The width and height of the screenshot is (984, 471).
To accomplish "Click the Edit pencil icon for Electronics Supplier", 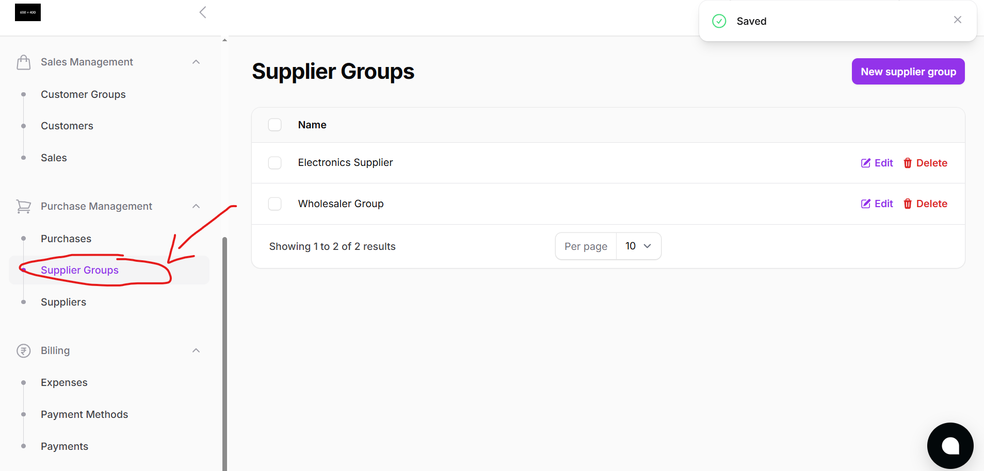I will (866, 163).
